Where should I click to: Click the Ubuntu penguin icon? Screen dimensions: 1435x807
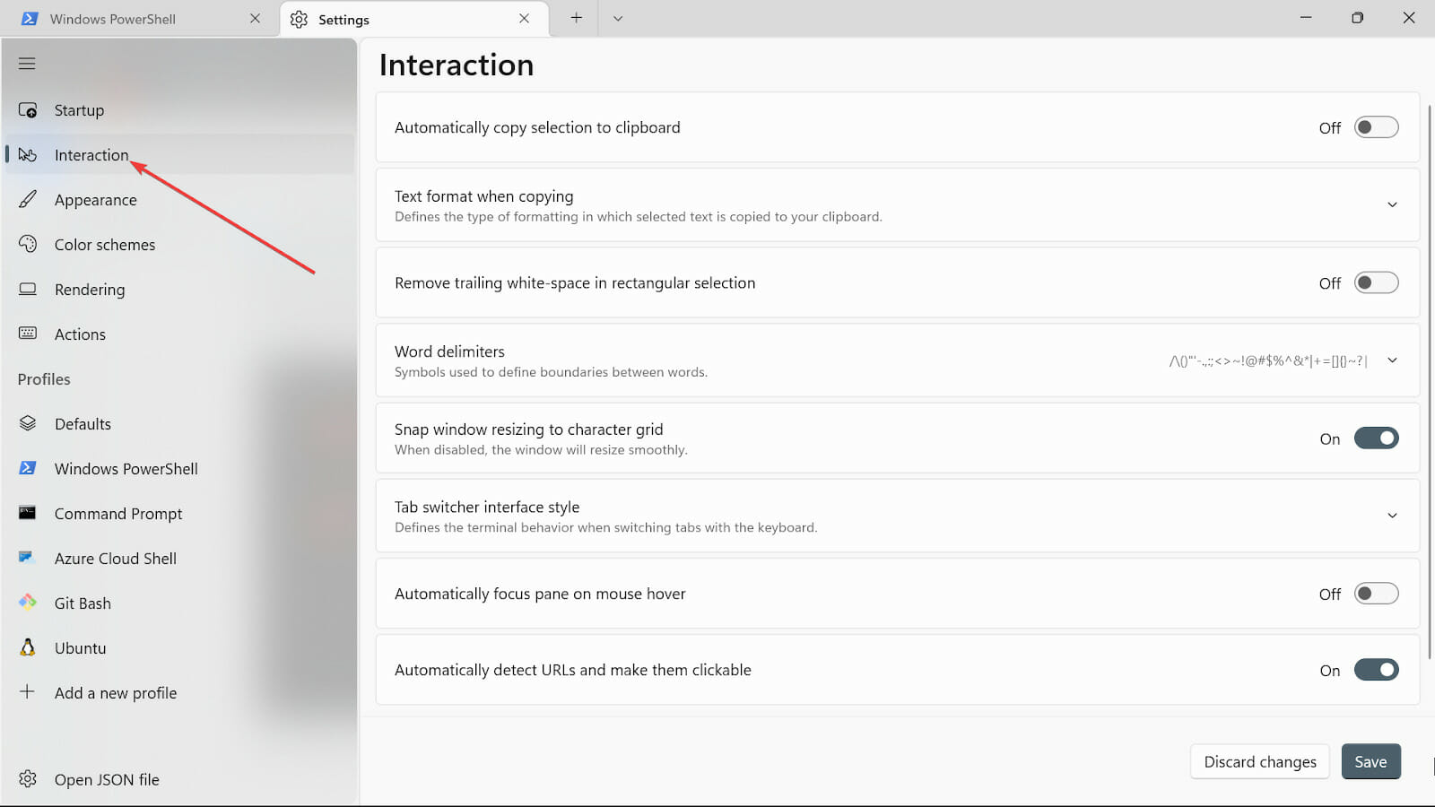[28, 647]
